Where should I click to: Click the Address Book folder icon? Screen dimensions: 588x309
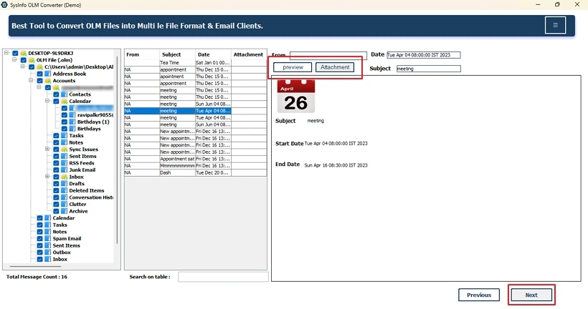(x=47, y=74)
